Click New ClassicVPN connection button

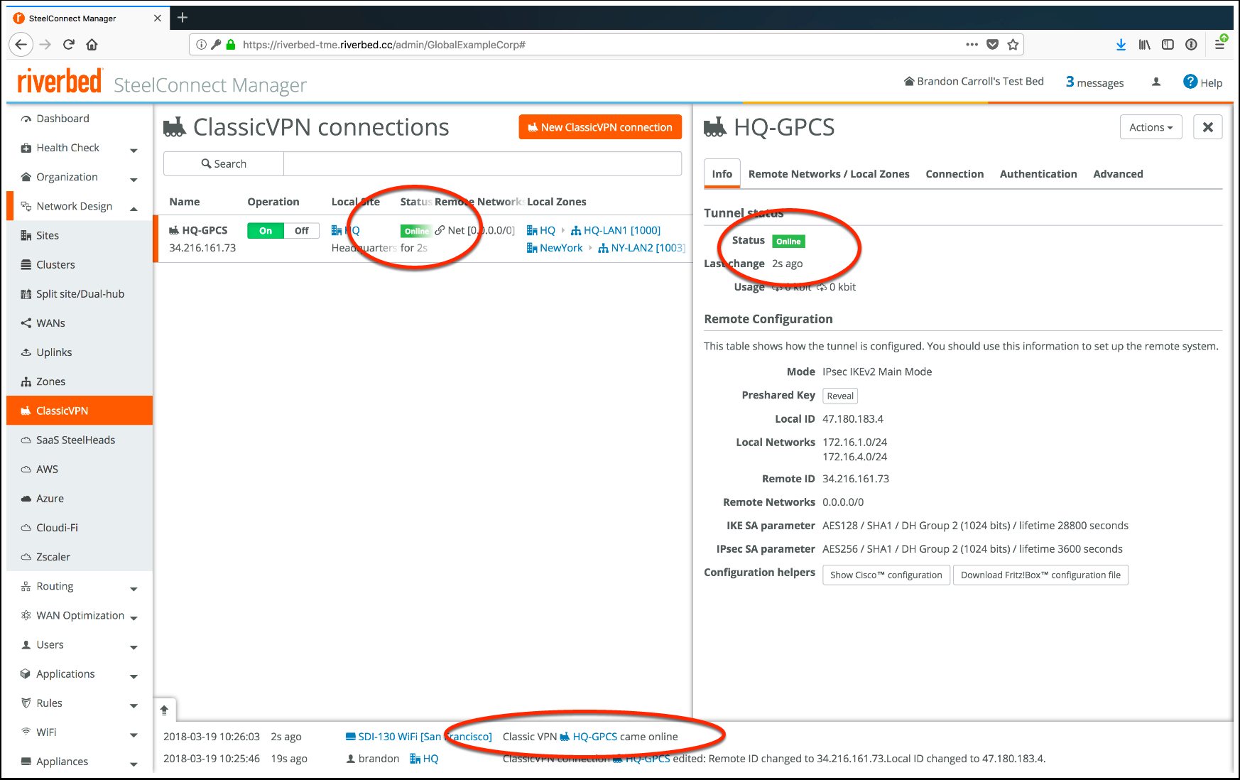coord(600,127)
